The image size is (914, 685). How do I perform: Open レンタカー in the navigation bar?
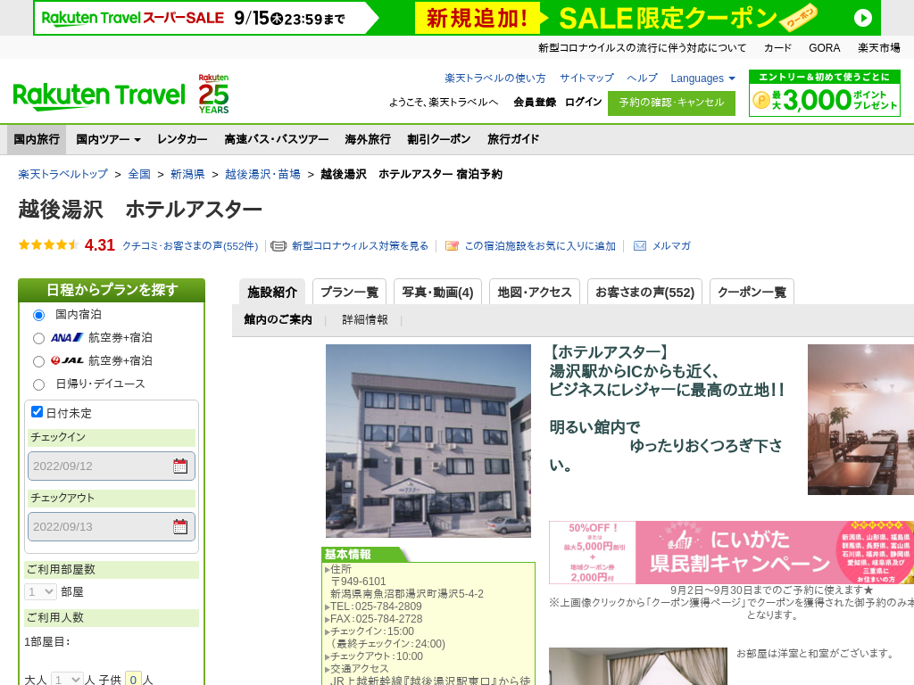pyautogui.click(x=182, y=139)
